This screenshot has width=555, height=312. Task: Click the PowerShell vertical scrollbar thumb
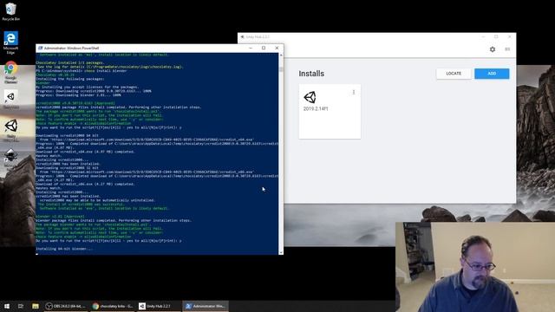[x=281, y=69]
